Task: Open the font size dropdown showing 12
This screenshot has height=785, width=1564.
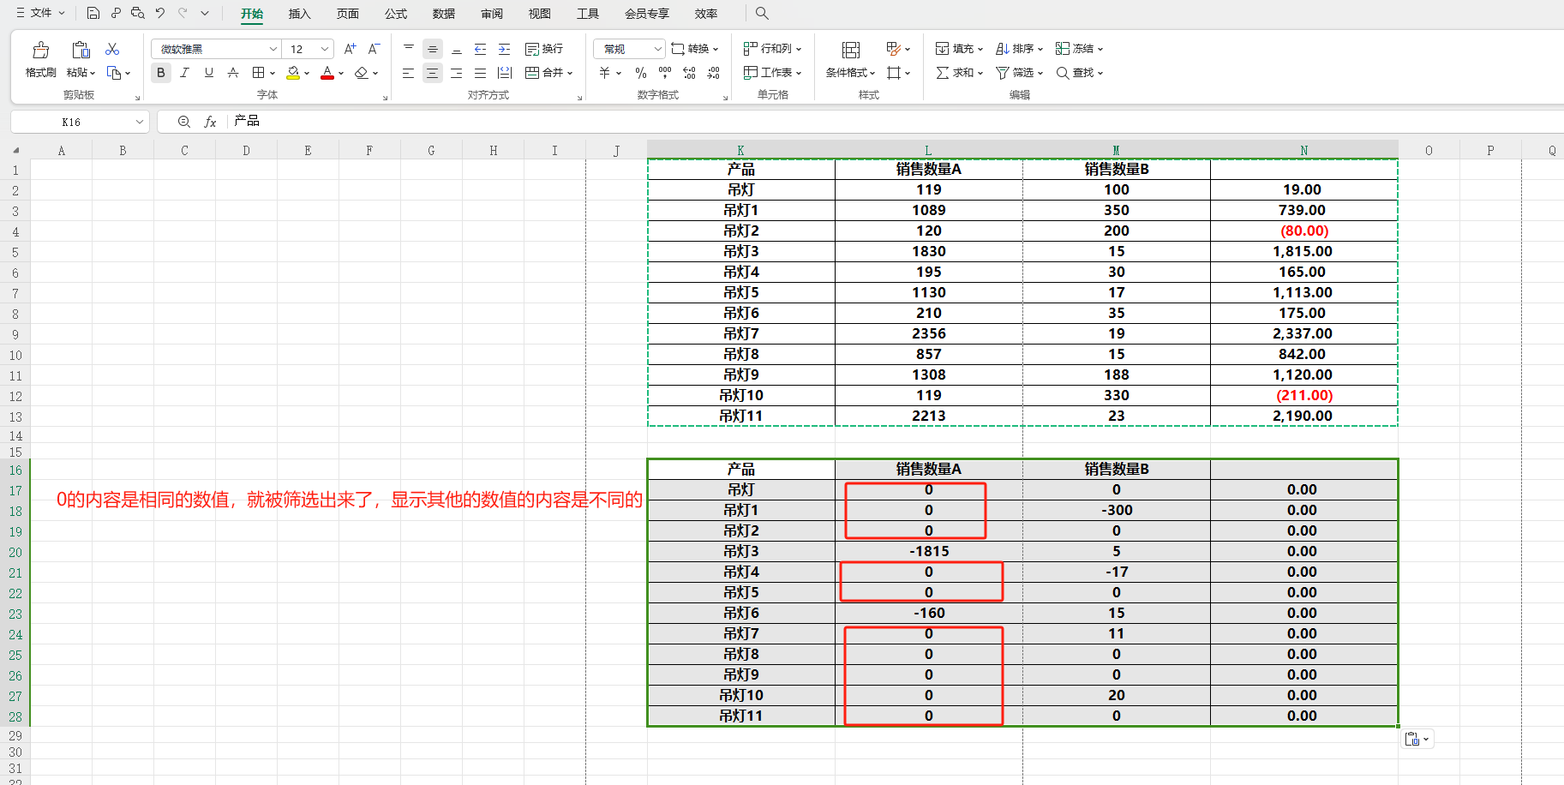Action: click(x=325, y=49)
